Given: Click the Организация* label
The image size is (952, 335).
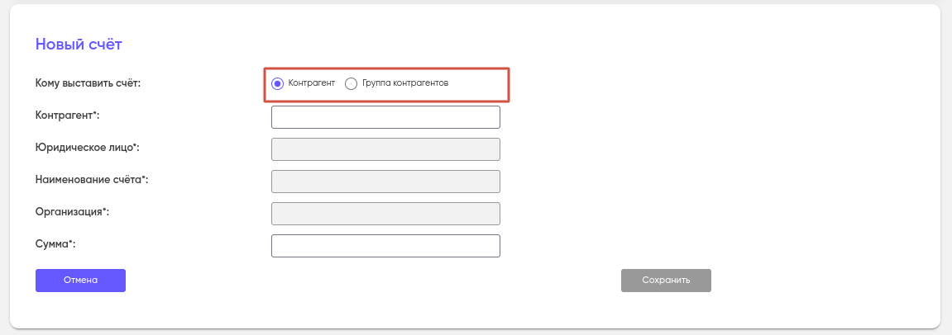Looking at the screenshot, I should pos(72,212).
